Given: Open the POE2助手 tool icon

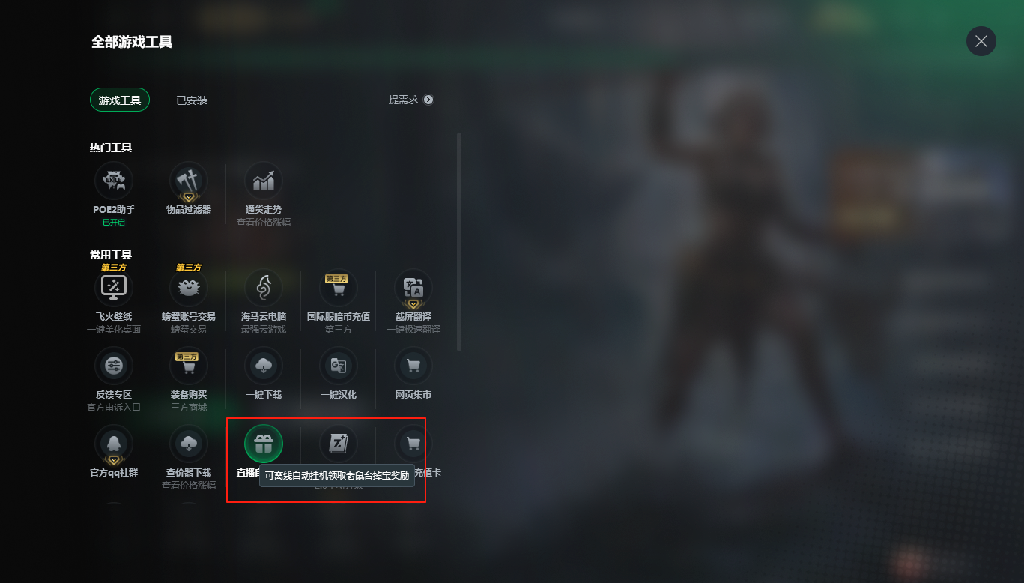Looking at the screenshot, I should 114,181.
